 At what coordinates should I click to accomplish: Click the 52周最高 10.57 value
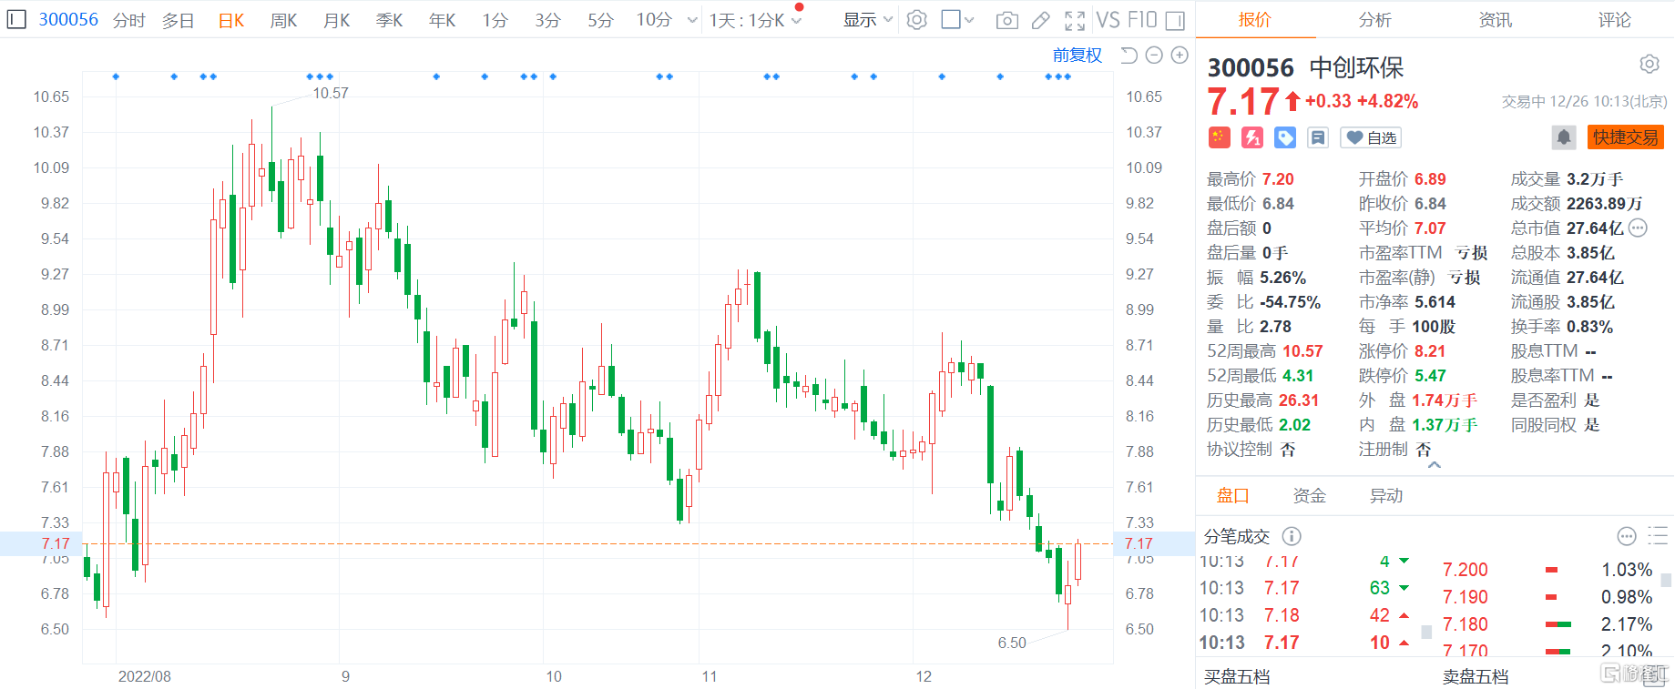1302,351
